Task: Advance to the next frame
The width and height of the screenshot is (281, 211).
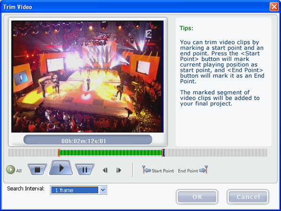Action: pos(119,170)
